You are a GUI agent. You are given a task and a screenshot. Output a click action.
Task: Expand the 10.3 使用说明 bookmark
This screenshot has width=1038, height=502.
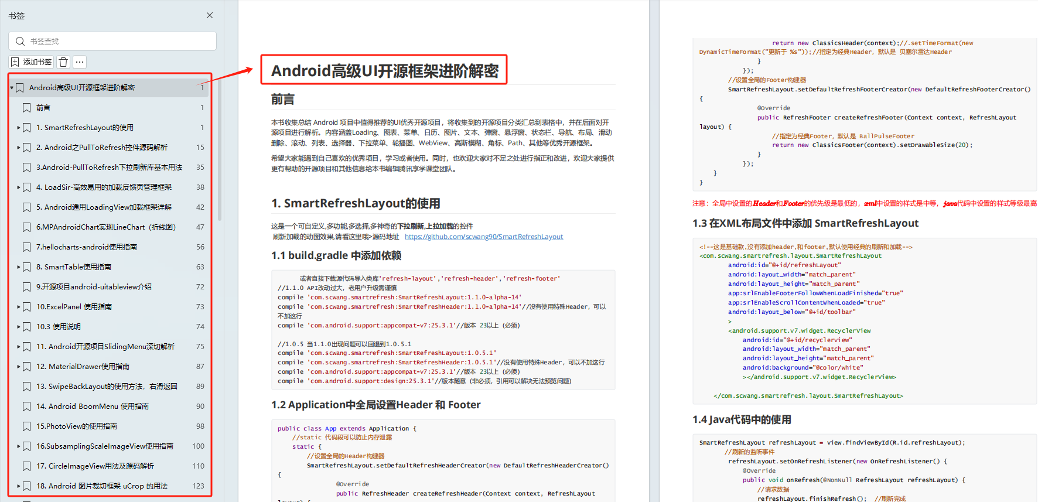click(x=19, y=327)
